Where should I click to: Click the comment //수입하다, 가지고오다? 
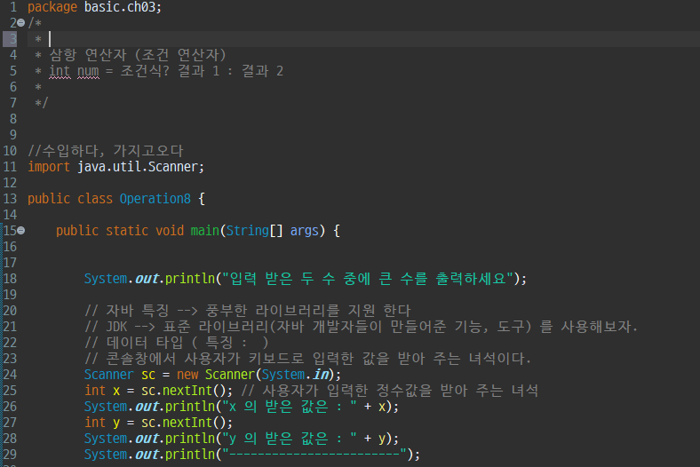point(106,151)
